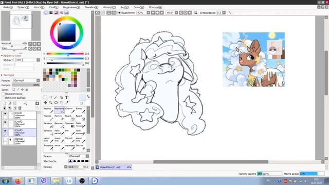Expand the Текстура section

coord(2,75)
